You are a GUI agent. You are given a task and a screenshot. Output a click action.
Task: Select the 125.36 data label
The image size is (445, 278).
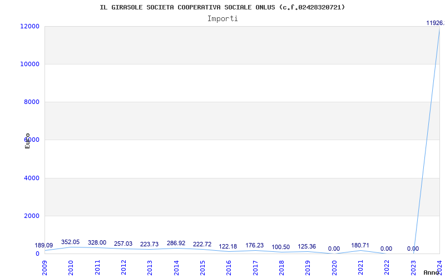coord(307,246)
